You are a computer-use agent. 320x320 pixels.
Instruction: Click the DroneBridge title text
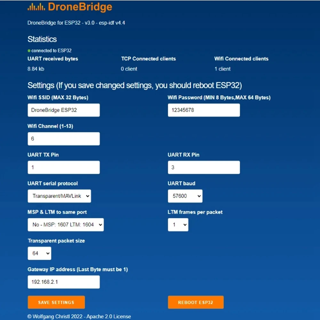(x=80, y=7)
